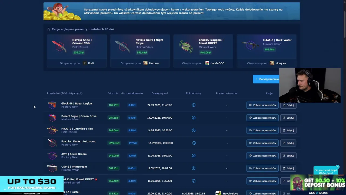Click fire icon next to Forest DDPAT knife

coord(96,179)
